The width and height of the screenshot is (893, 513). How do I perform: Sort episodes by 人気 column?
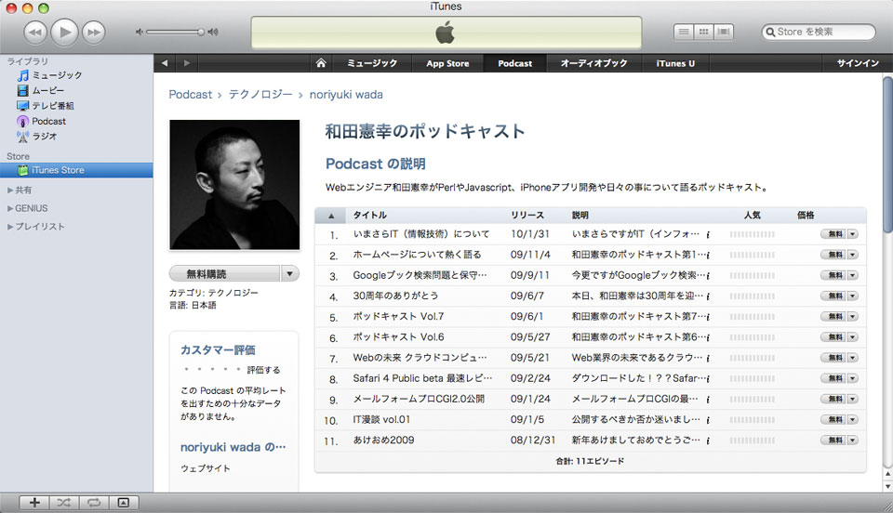tap(752, 215)
